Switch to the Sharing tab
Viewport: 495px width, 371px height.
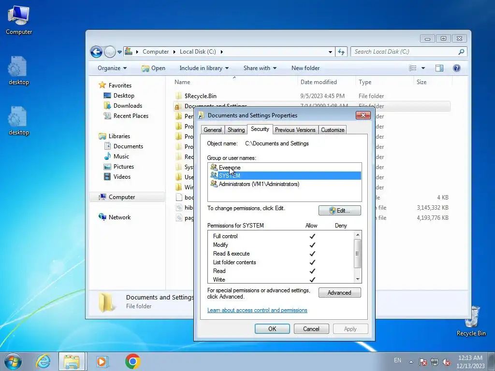click(x=236, y=130)
